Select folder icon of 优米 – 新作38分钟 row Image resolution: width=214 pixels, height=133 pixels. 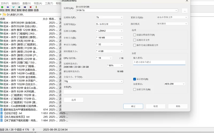click(2, 23)
